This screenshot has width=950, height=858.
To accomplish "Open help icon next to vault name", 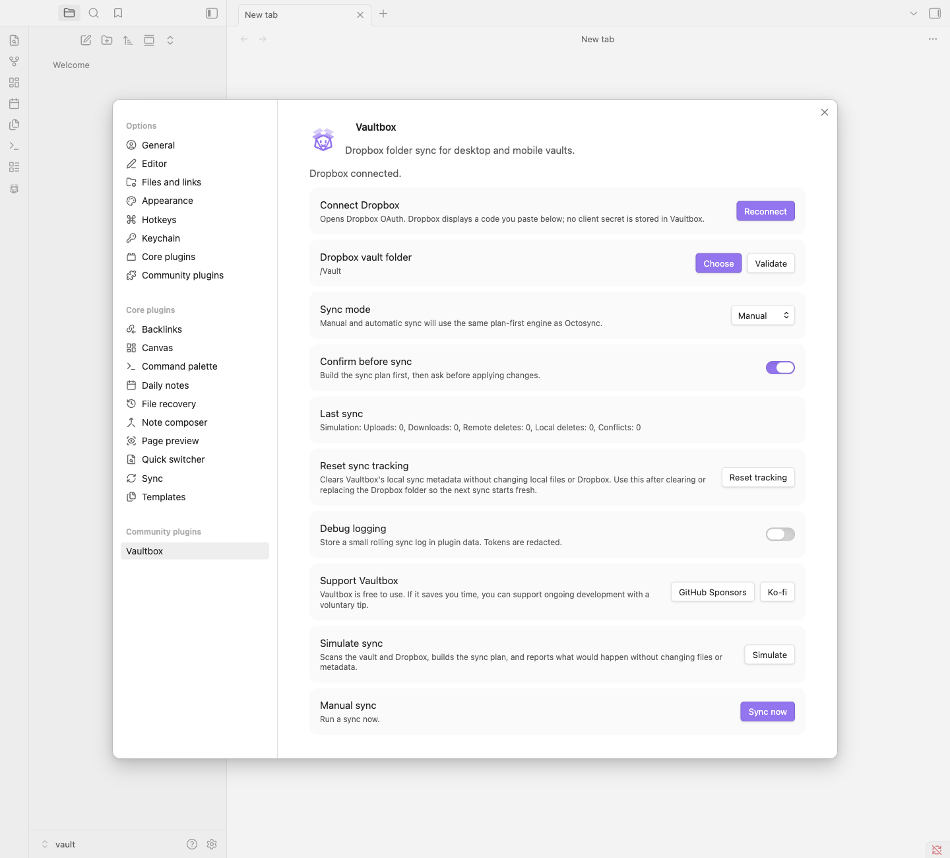I will 192,844.
